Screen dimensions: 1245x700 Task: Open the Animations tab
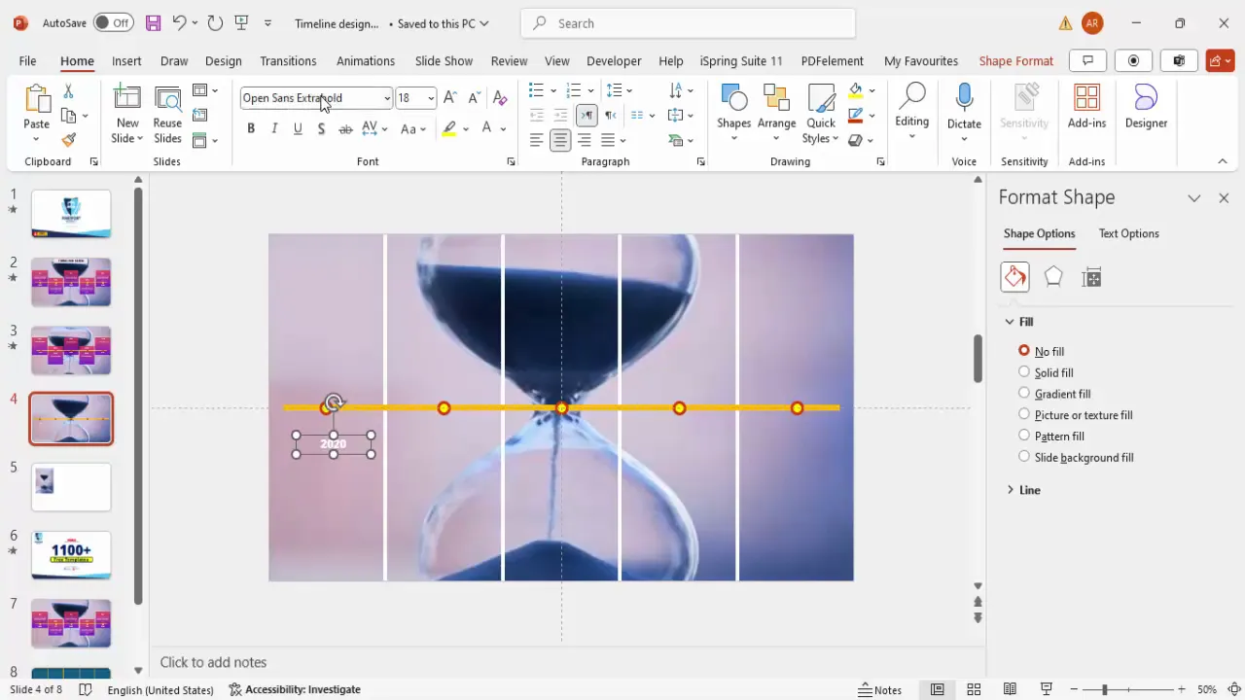[366, 60]
